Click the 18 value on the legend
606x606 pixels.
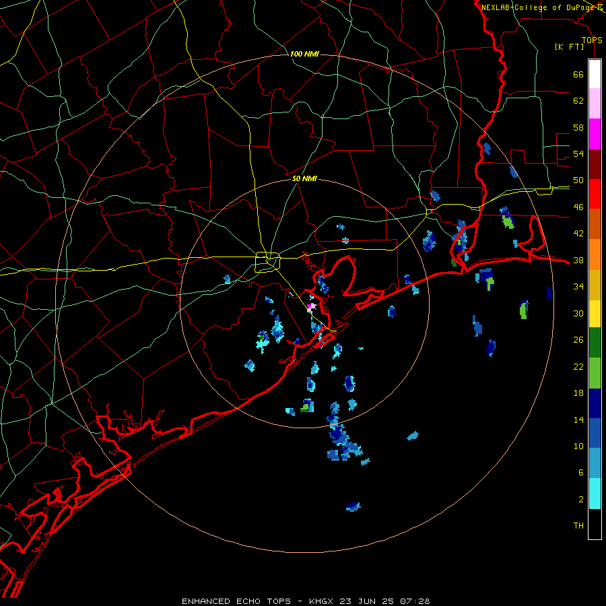click(578, 393)
